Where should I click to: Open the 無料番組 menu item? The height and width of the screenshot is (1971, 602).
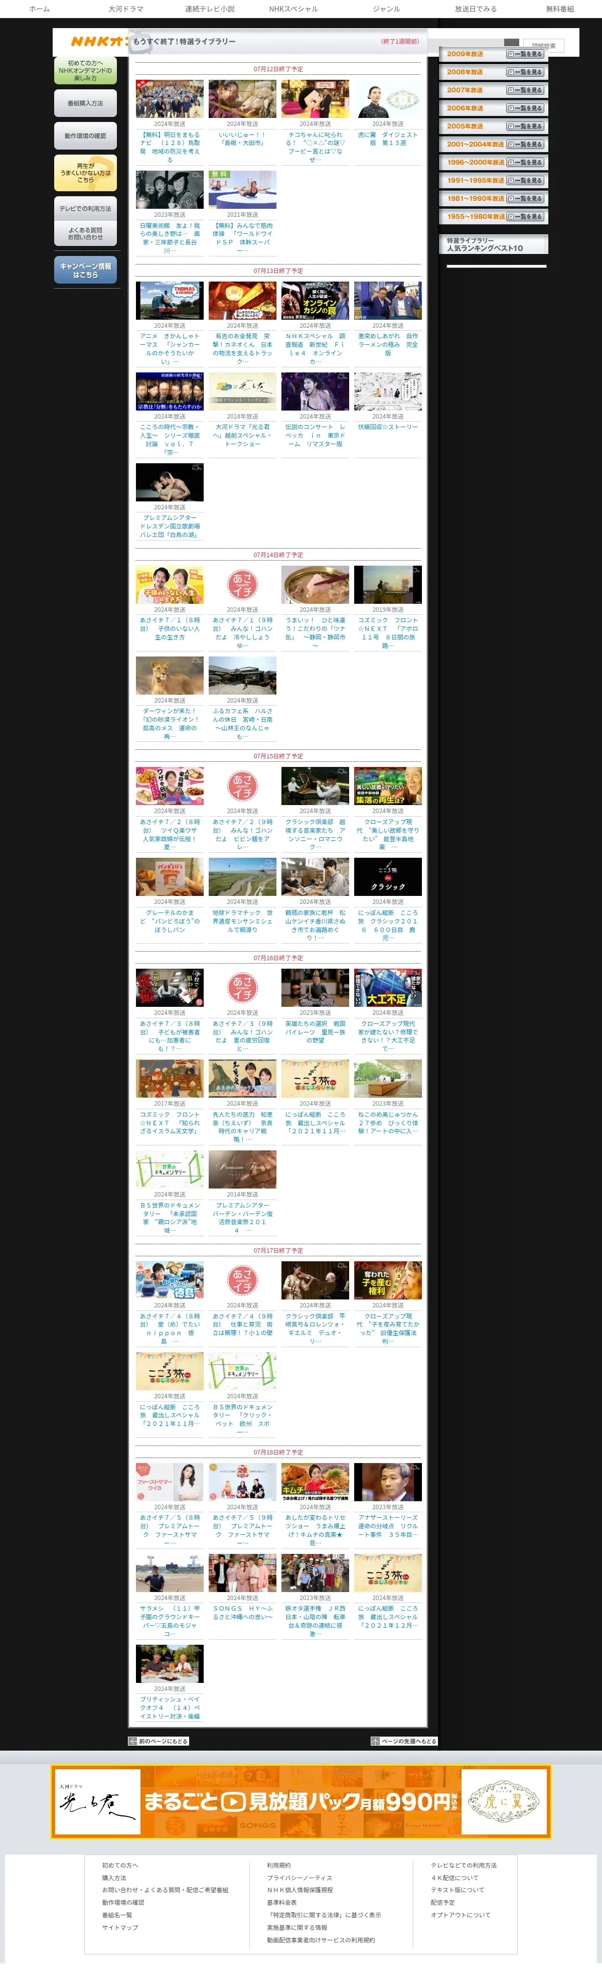[560, 9]
